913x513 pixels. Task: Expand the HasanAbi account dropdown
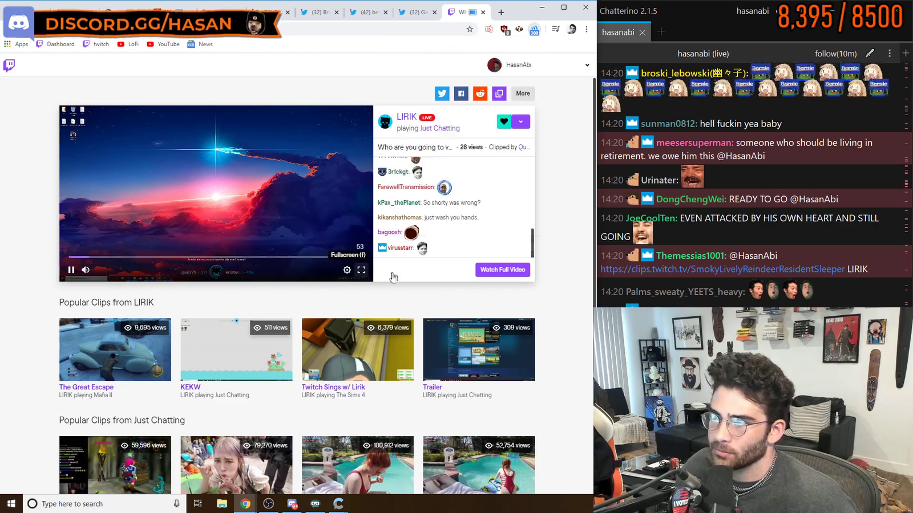(587, 65)
